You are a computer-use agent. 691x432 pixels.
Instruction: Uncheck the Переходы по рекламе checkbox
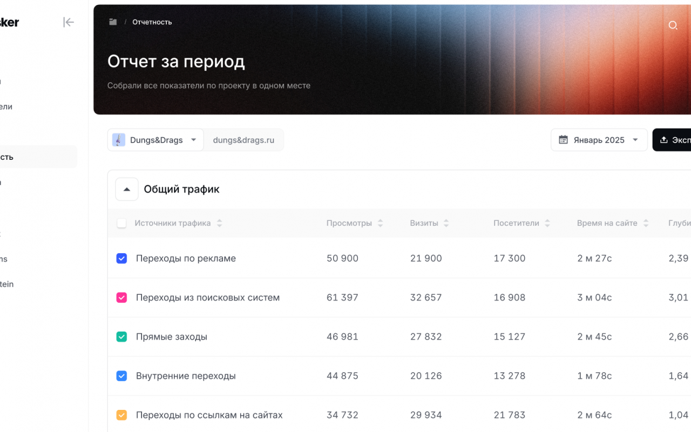coord(121,259)
